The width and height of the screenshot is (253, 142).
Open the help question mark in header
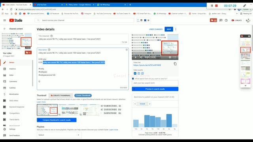point(226,20)
